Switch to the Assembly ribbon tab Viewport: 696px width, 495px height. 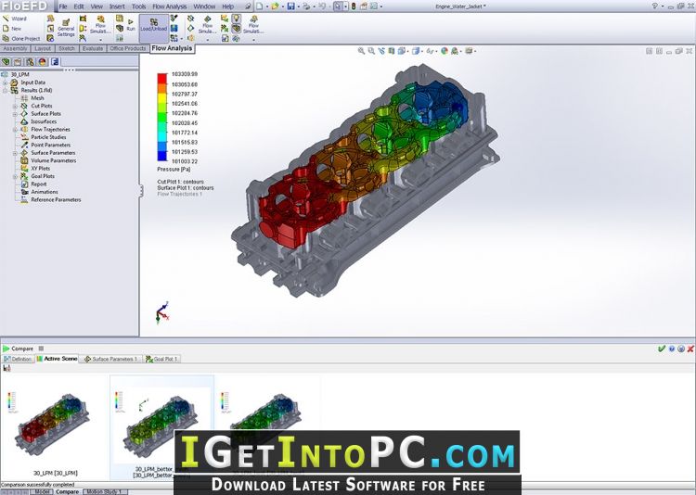16,48
